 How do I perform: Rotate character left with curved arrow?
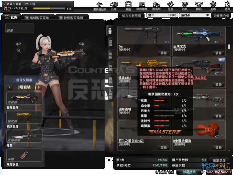(x=18, y=44)
